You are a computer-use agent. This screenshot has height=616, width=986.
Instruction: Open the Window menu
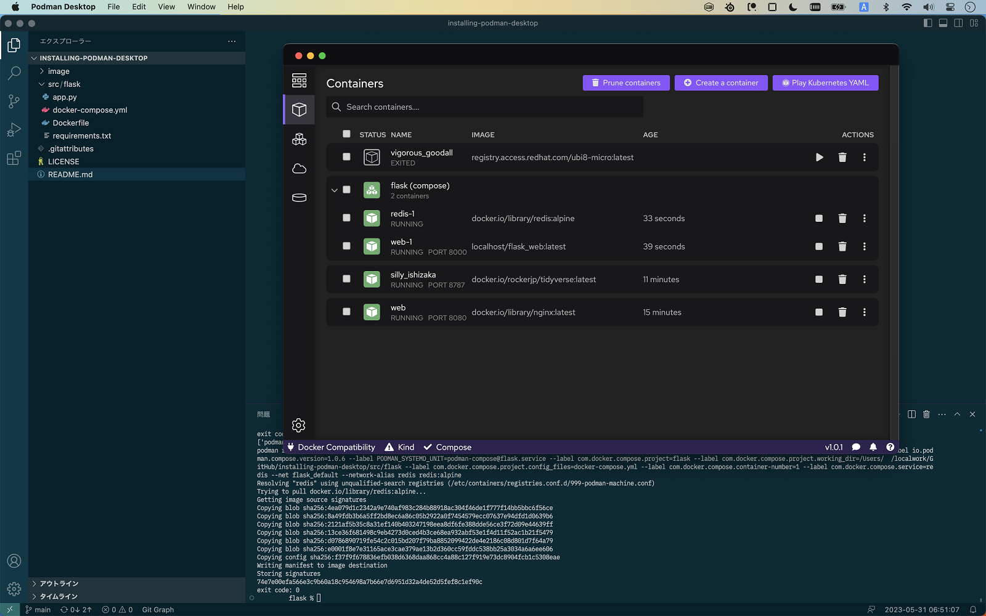(202, 7)
